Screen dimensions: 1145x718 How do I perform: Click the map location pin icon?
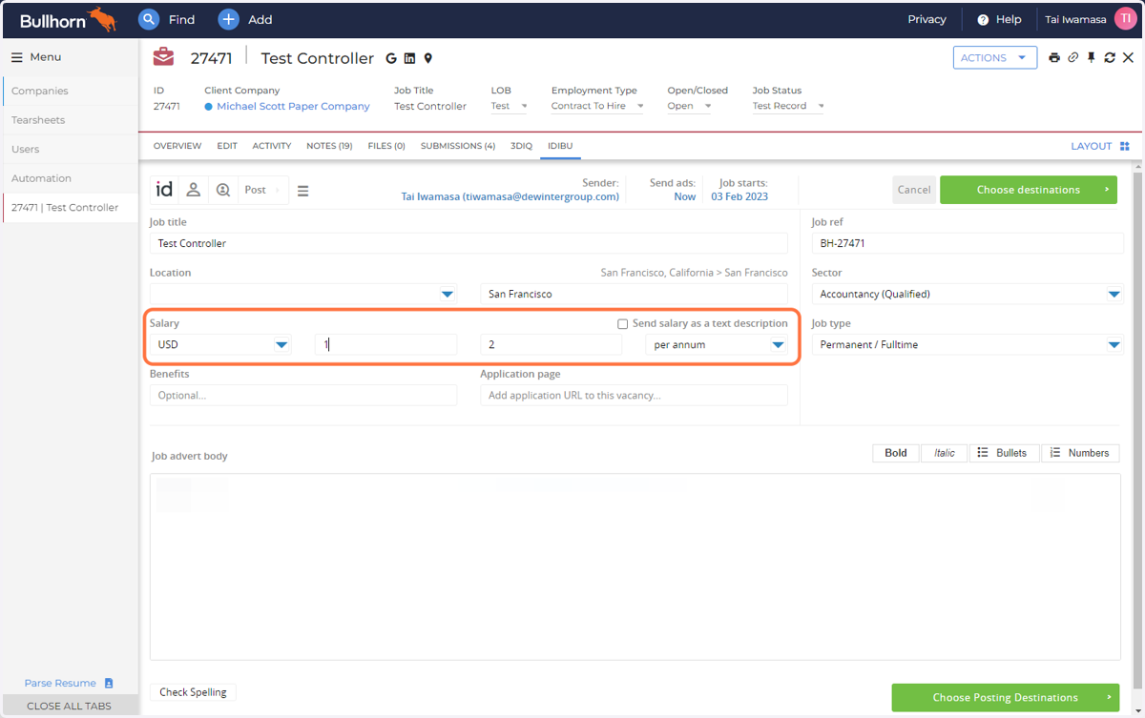click(x=427, y=58)
